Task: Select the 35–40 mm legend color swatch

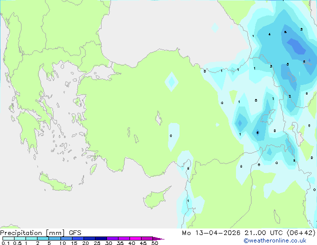Action: [124, 238]
